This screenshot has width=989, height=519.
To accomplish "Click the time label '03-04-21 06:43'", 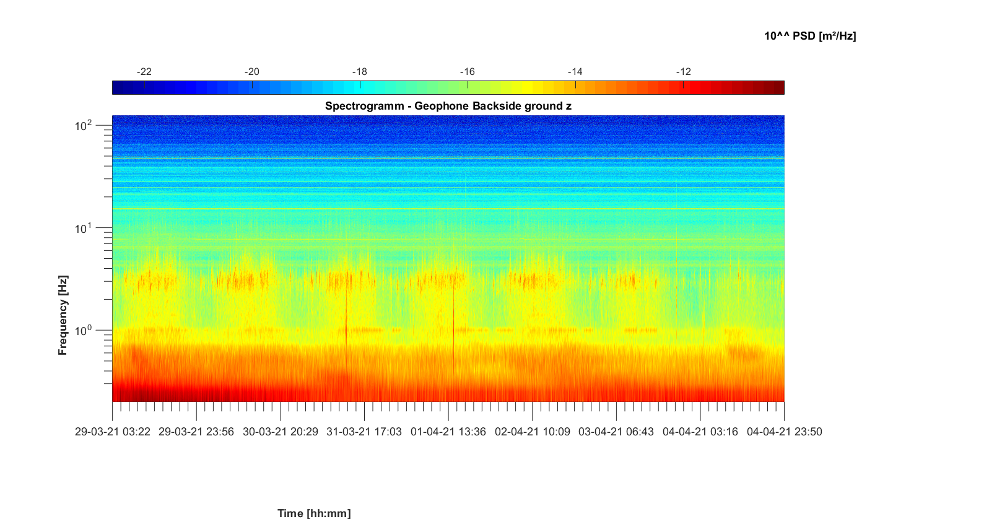I will pos(616,432).
